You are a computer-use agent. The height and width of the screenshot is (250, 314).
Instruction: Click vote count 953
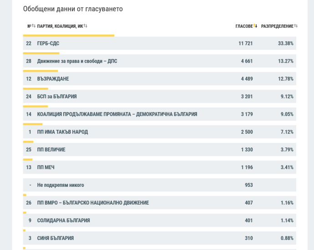(x=249, y=185)
